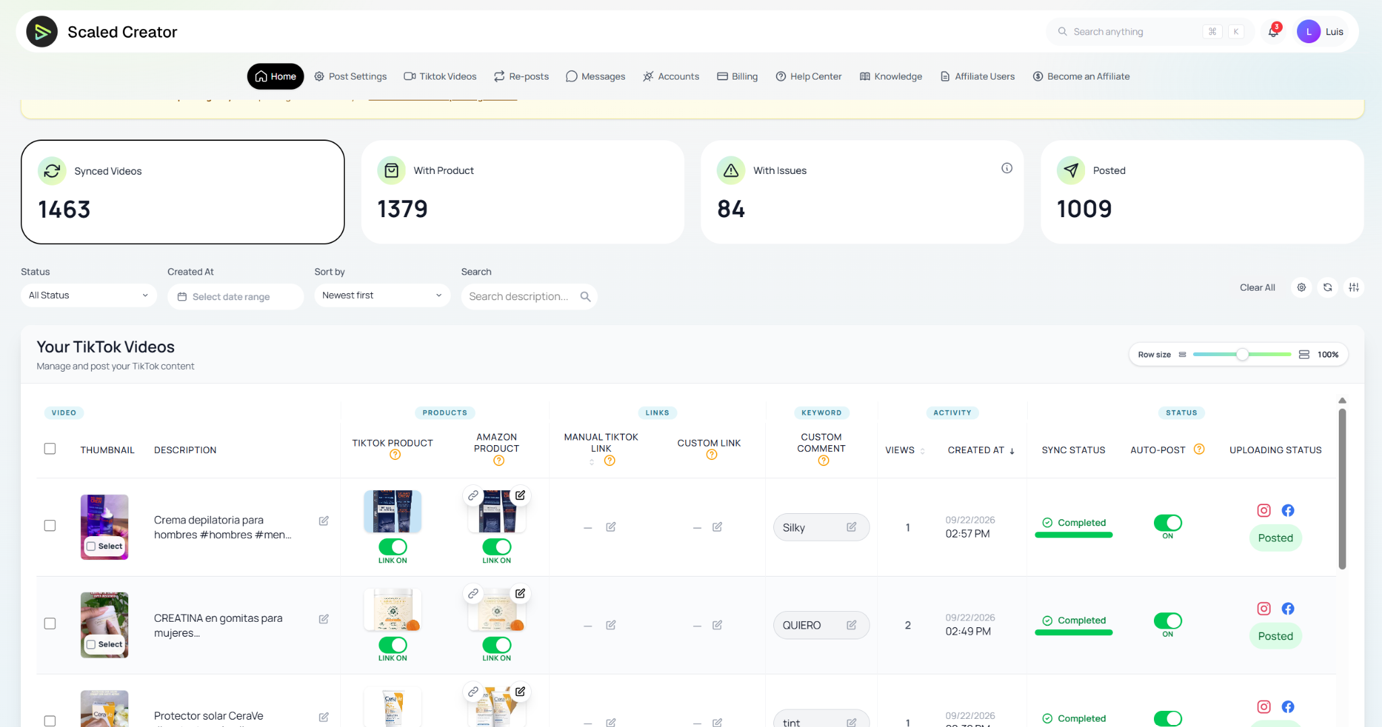Open the notifications bell icon
Viewport: 1382px width, 727px height.
coord(1273,32)
